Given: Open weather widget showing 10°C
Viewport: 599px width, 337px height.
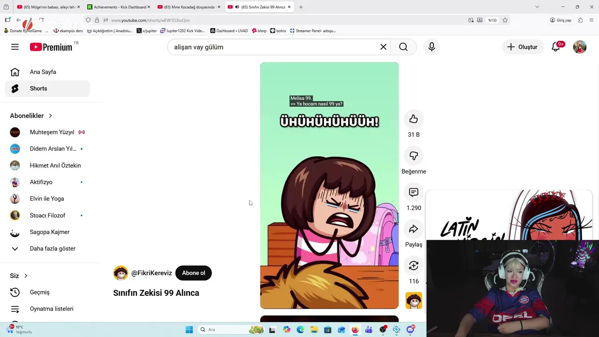Looking at the screenshot, I should 20,329.
